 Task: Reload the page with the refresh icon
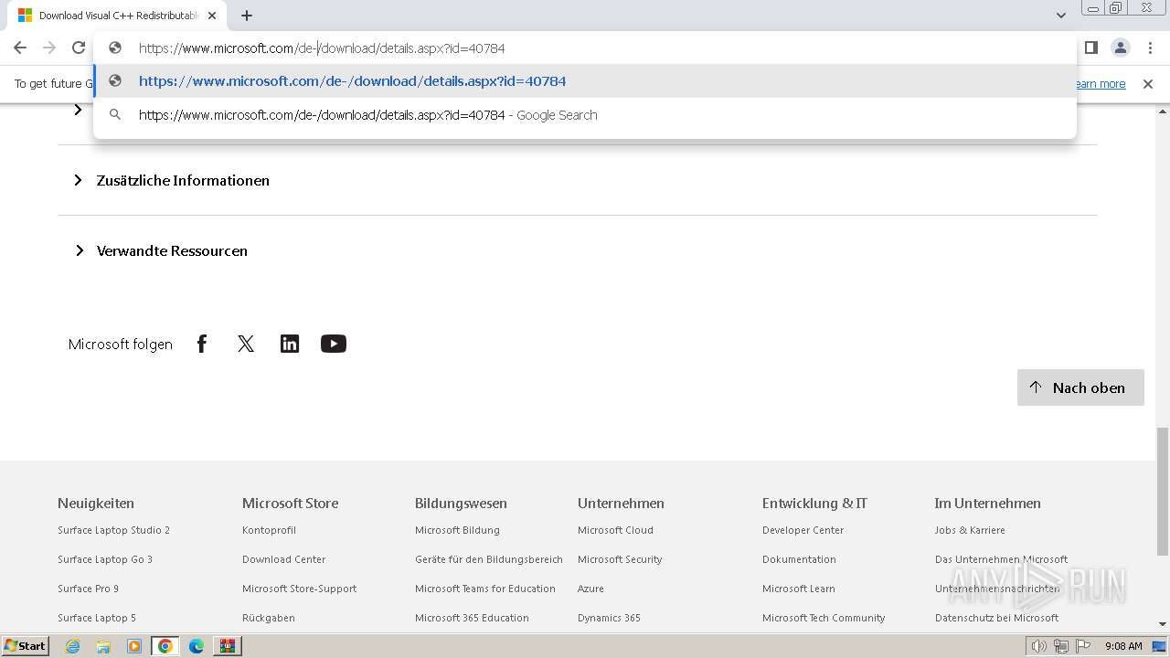(79, 48)
